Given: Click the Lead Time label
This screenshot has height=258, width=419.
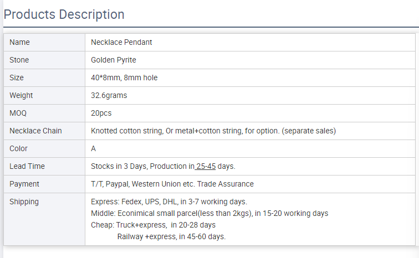Looking at the screenshot, I should click(x=27, y=166).
